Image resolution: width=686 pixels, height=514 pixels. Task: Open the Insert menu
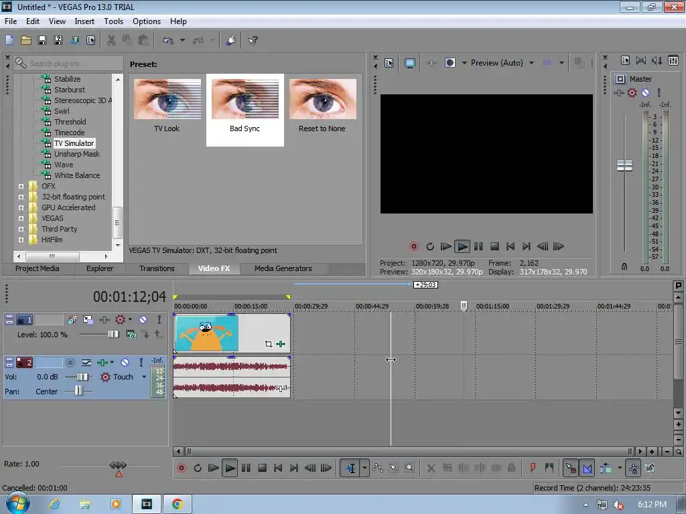point(84,21)
